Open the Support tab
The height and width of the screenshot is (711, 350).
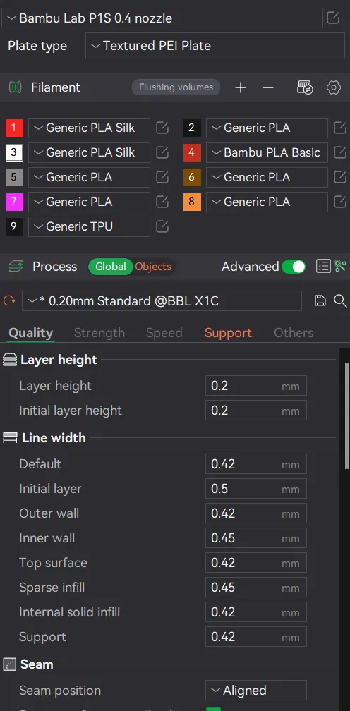point(228,333)
